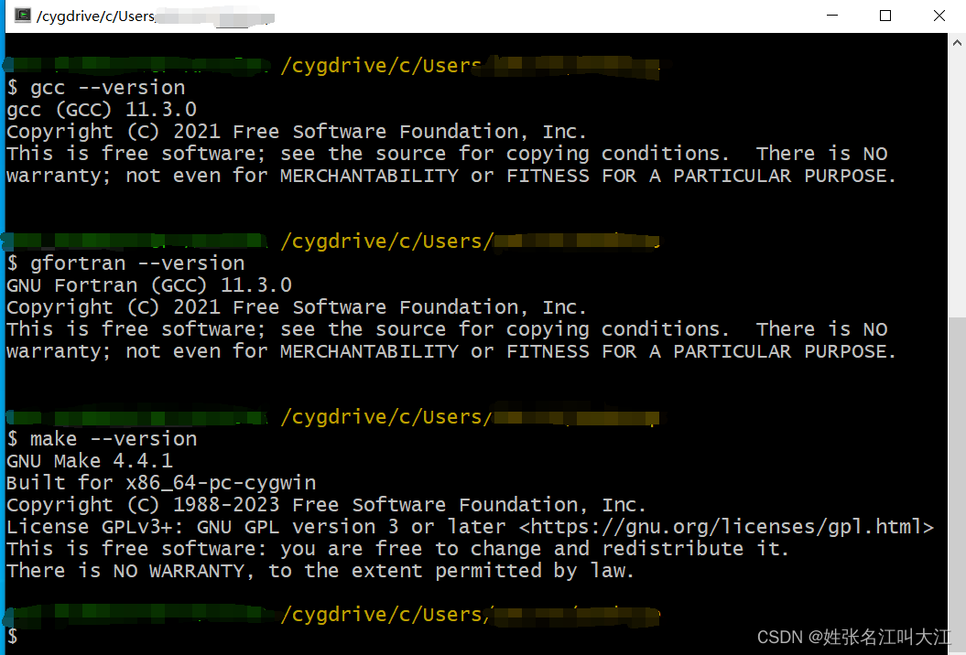
Task: Minimize the Cygwin terminal window
Action: (x=831, y=15)
